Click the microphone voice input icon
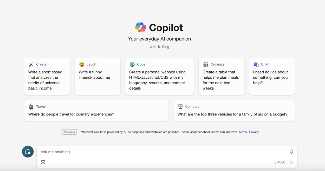 coord(291,152)
